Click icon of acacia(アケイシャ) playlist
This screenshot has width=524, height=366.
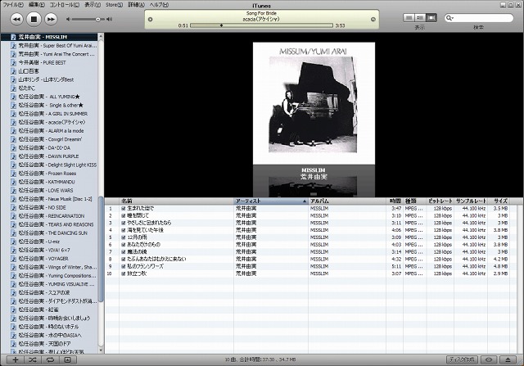[x=13, y=122]
